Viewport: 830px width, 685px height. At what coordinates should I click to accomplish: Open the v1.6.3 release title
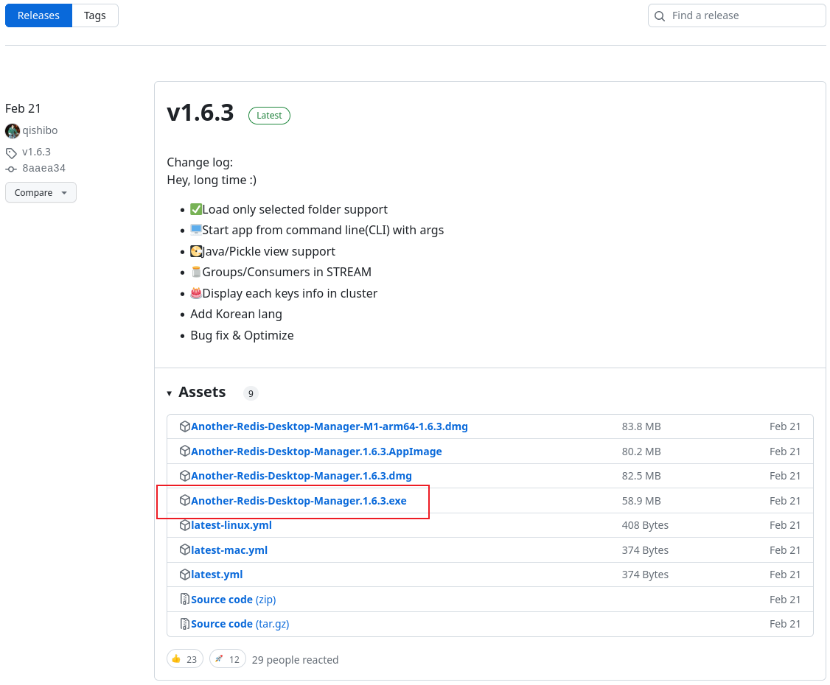200,113
